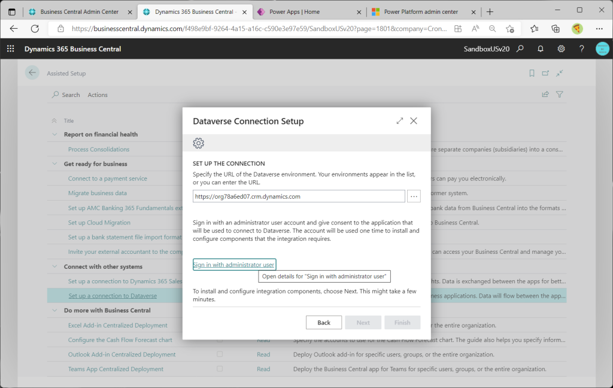Open Configure the Cash Flow Forecast chart

pyautogui.click(x=120, y=340)
